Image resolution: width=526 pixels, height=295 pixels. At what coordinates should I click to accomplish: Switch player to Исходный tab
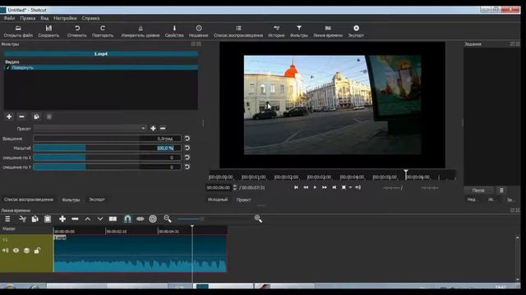coord(218,199)
